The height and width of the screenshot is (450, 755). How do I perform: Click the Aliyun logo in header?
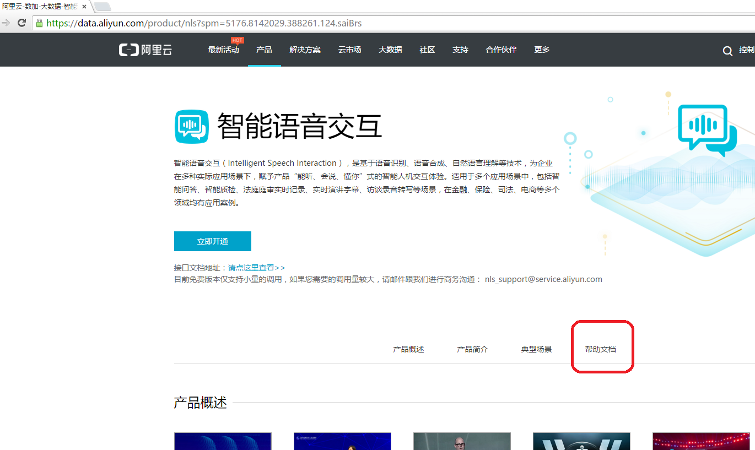tap(145, 50)
